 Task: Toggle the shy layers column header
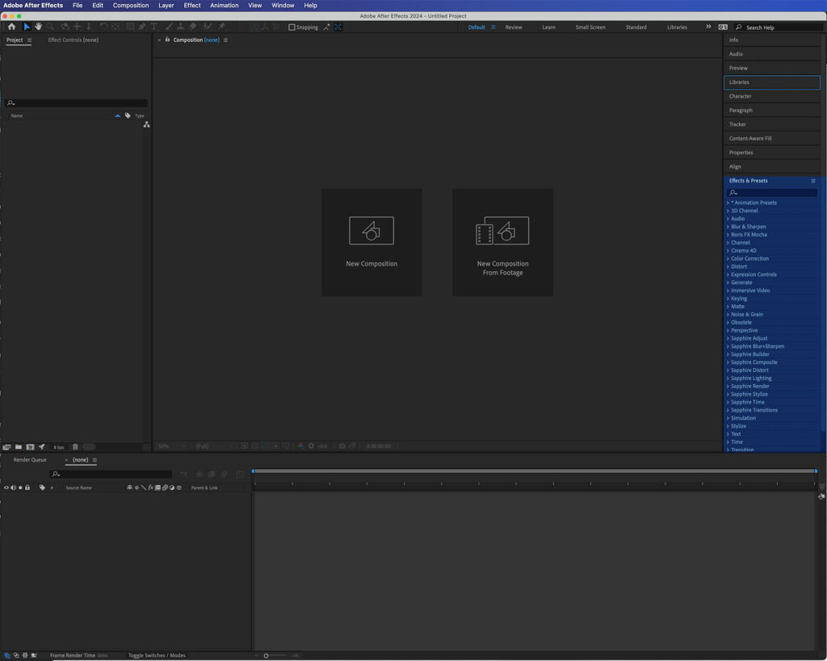[x=129, y=487]
